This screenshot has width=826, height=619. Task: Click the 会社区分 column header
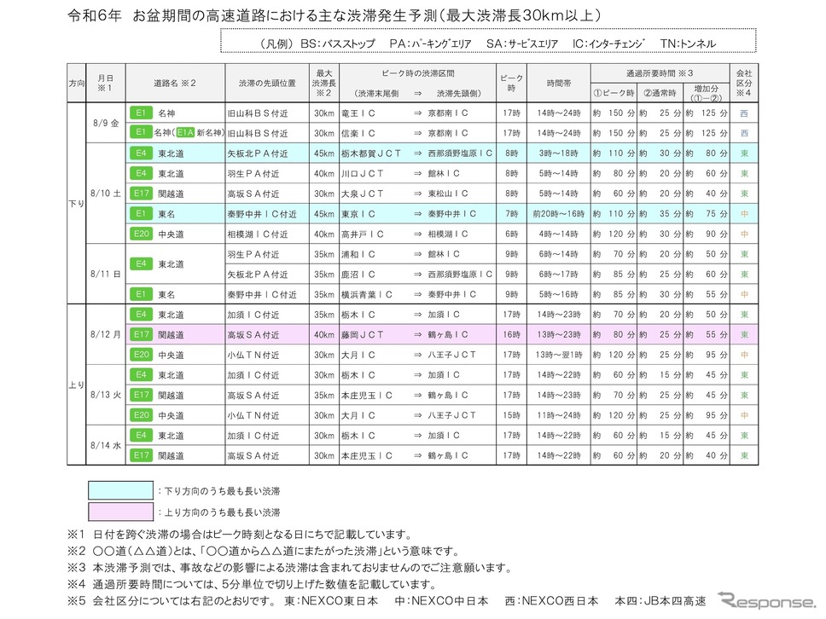(x=745, y=84)
